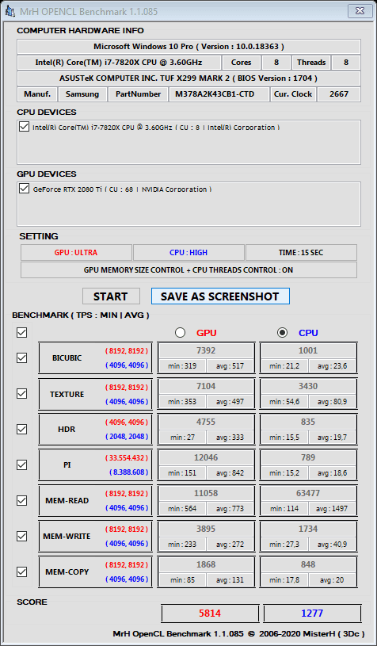Click the MEM-READ CPU score 63477
377x646 pixels.
308,493
